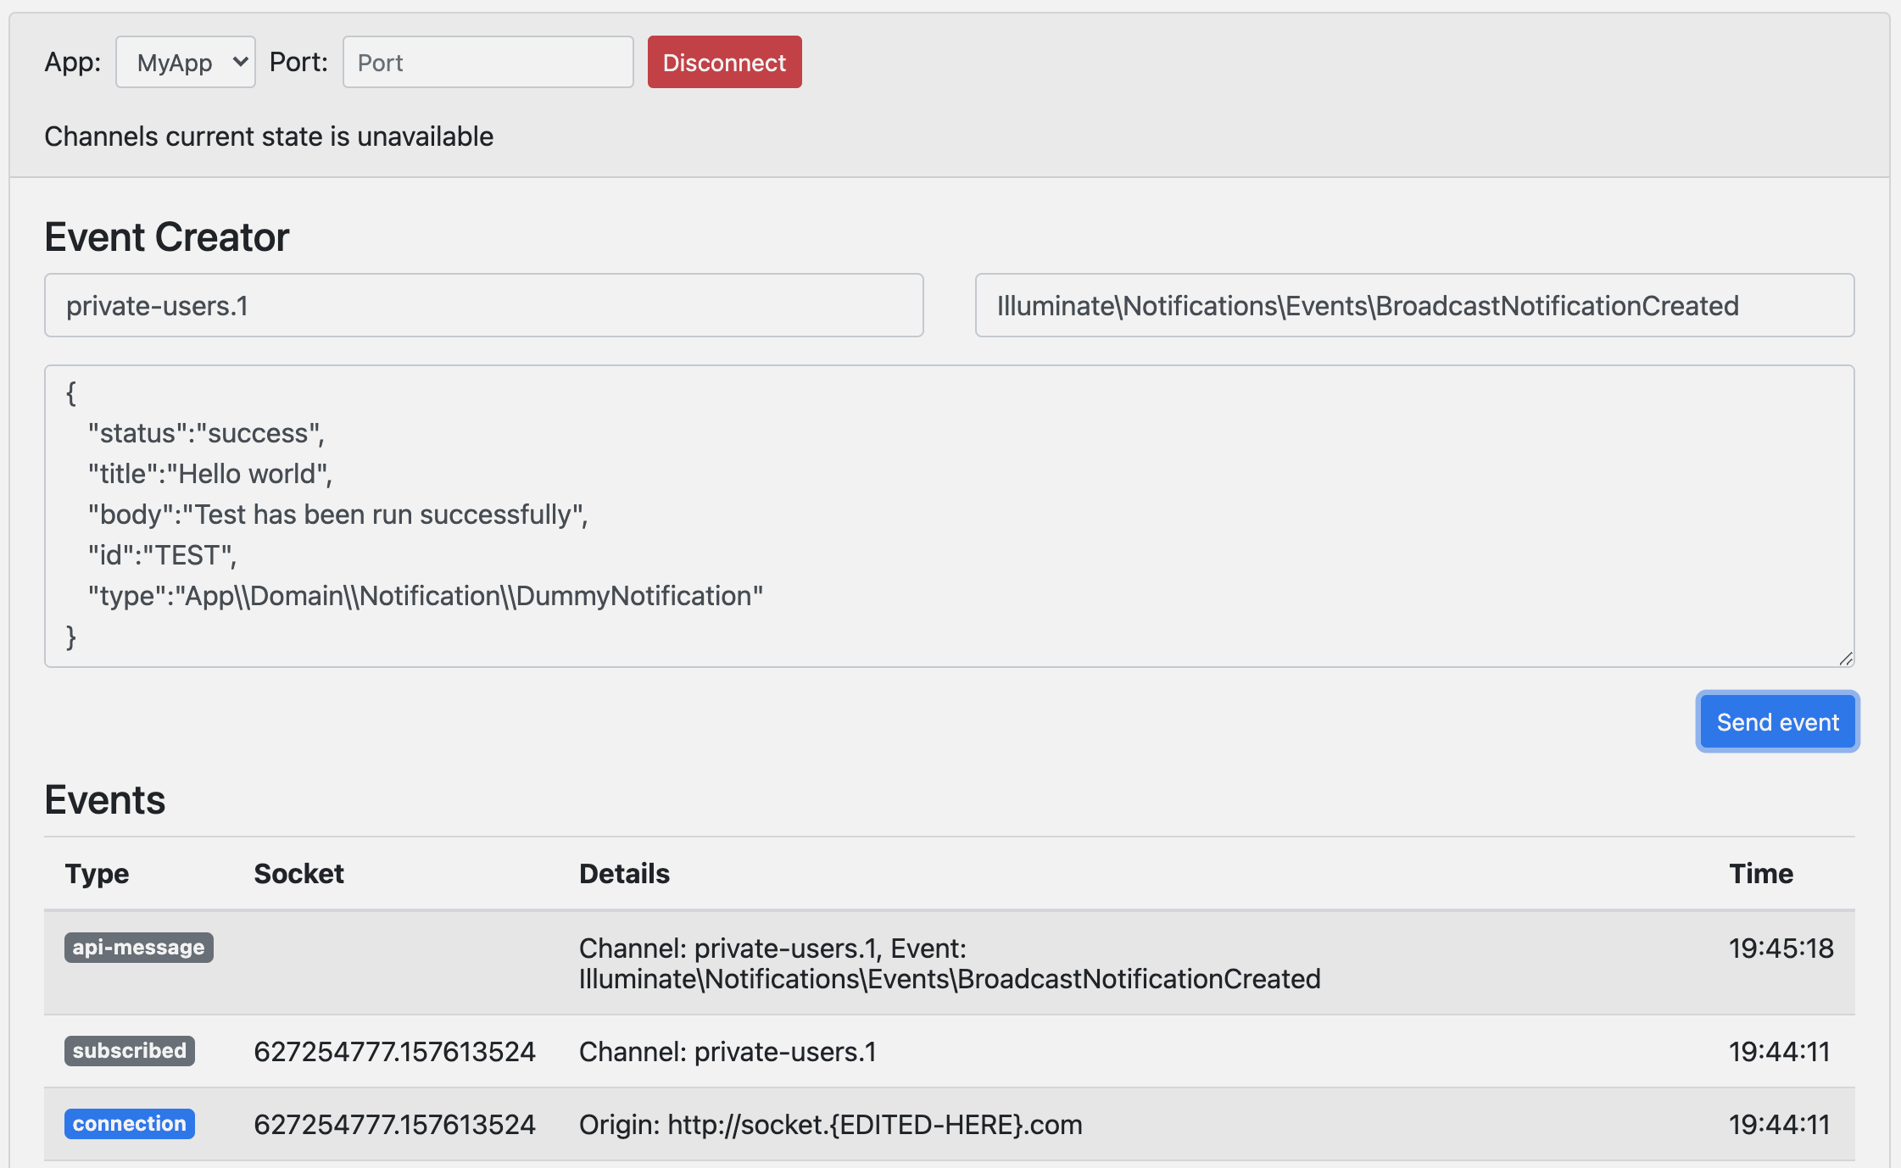Select the Type column header
This screenshot has width=1901, height=1168.
click(x=97, y=873)
